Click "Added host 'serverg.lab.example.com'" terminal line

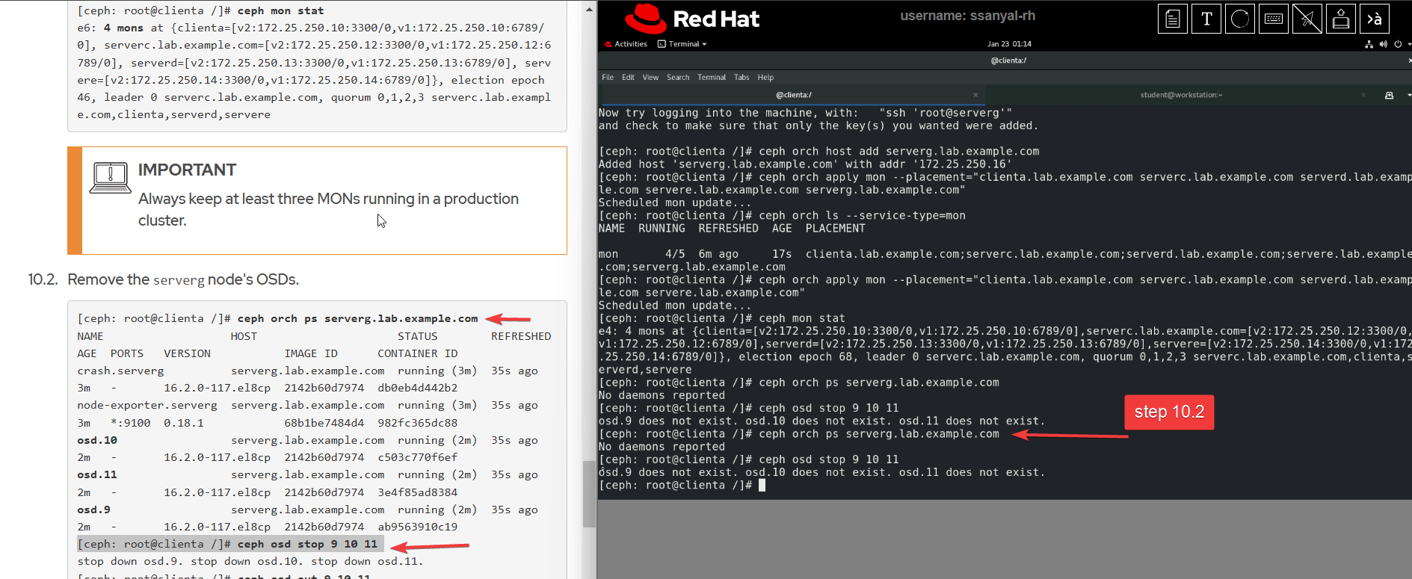pos(805,164)
